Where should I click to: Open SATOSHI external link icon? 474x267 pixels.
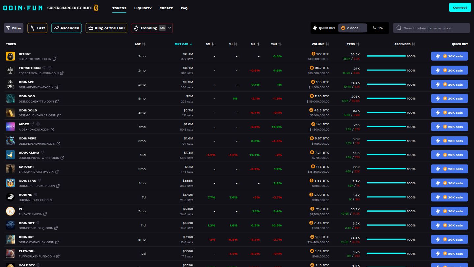pos(57,172)
